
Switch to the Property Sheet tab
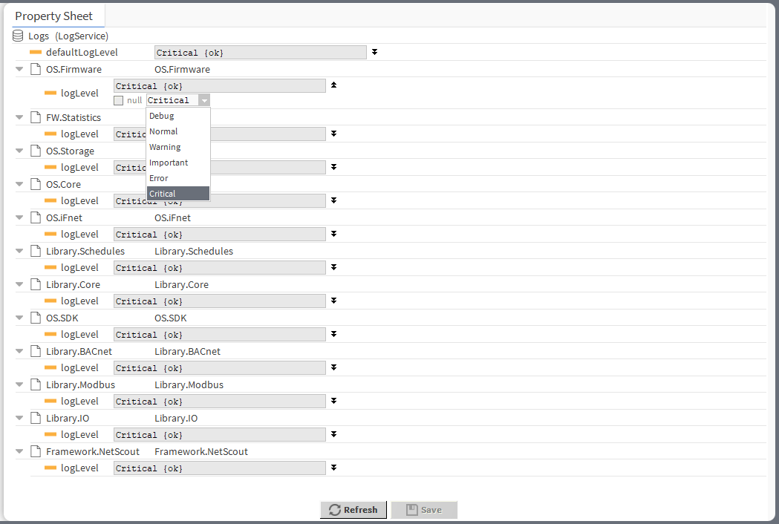tap(54, 16)
